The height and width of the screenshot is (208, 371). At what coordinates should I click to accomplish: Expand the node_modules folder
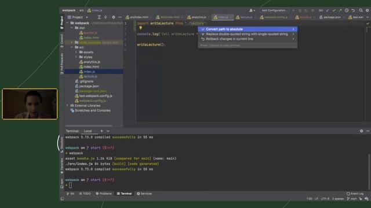[x=72, y=42]
